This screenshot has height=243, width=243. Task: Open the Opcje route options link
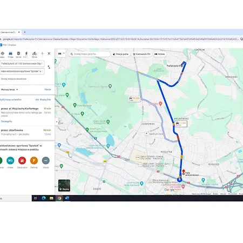click(x=48, y=89)
